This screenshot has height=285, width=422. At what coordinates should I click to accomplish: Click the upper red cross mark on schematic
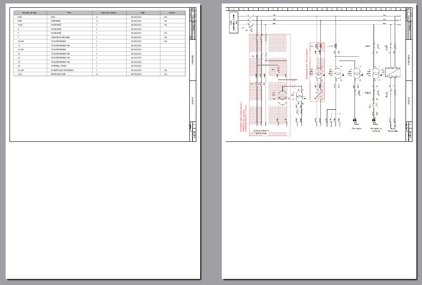click(294, 80)
